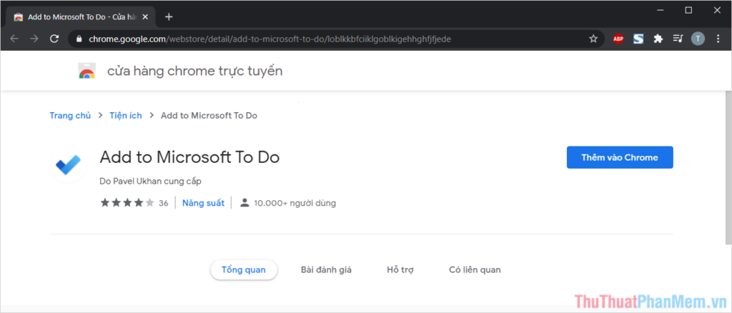Click the Chrome Web Store logo icon

coord(86,71)
